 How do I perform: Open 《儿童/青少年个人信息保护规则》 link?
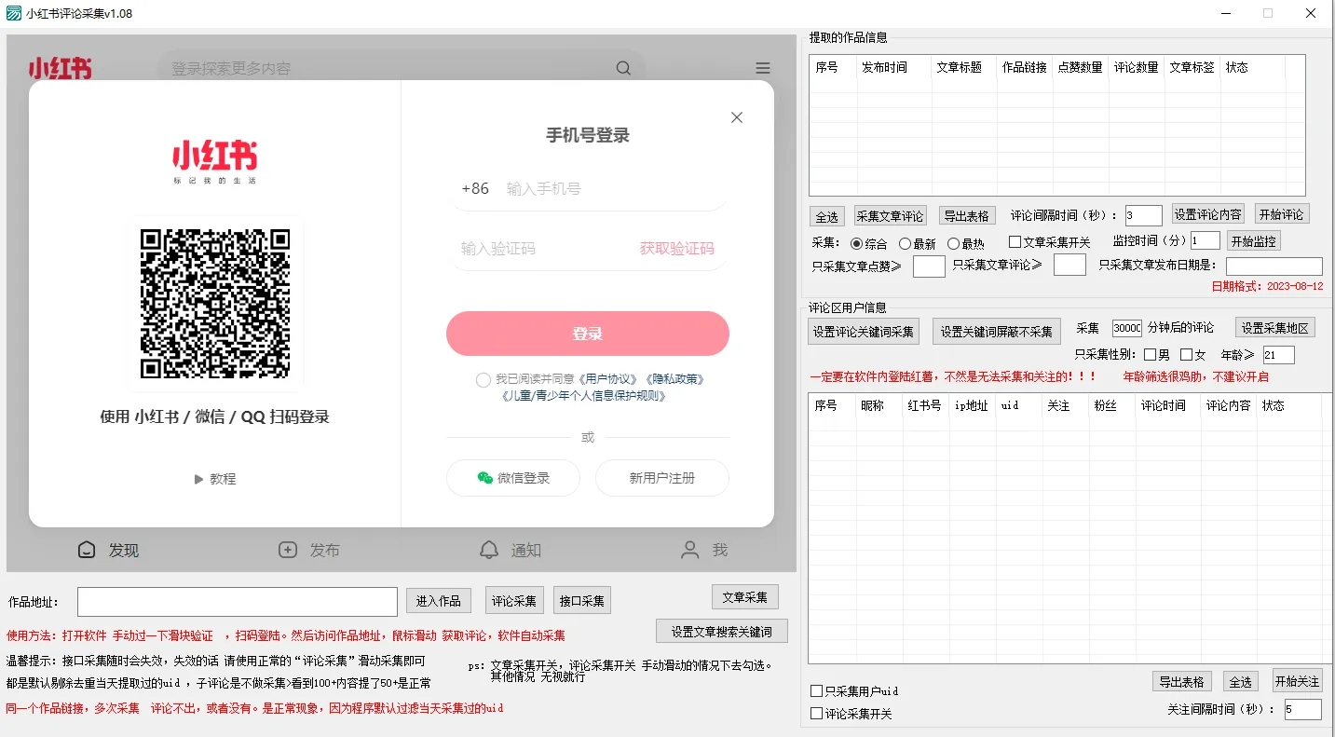(x=584, y=395)
